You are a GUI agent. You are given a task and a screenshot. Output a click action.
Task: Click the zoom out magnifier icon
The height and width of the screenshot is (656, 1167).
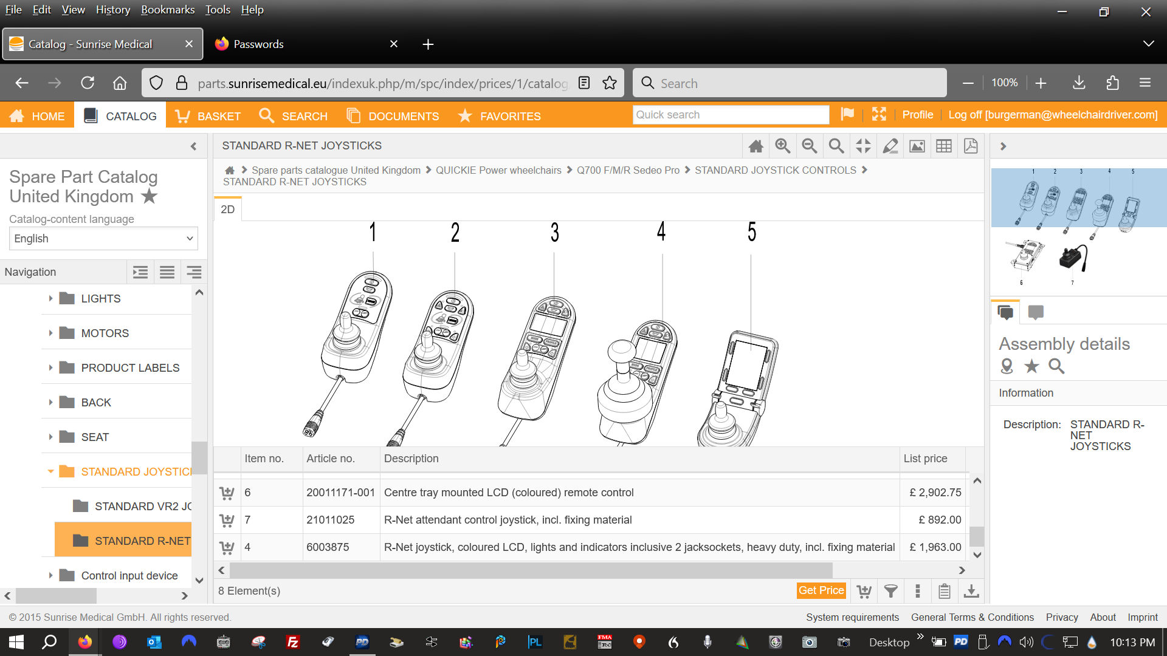tap(809, 146)
